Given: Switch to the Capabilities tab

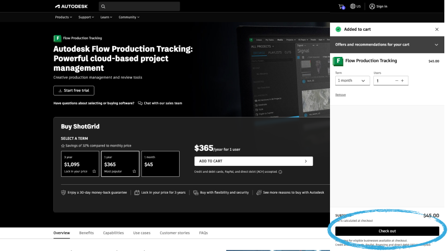Looking at the screenshot, I should click(x=113, y=233).
